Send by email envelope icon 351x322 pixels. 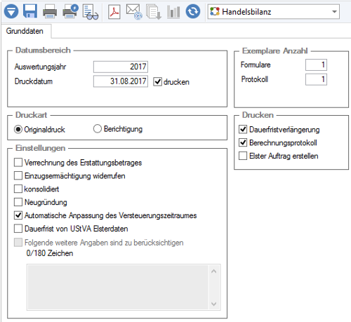pyautogui.click(x=134, y=12)
